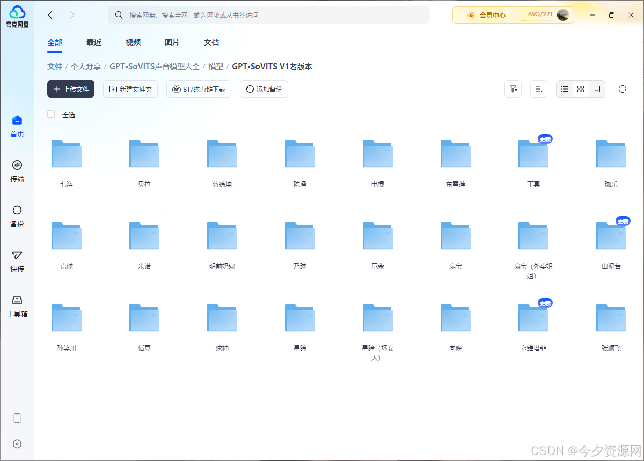Go to 文件 in breadcrumb
This screenshot has height=461, width=644.
[55, 66]
